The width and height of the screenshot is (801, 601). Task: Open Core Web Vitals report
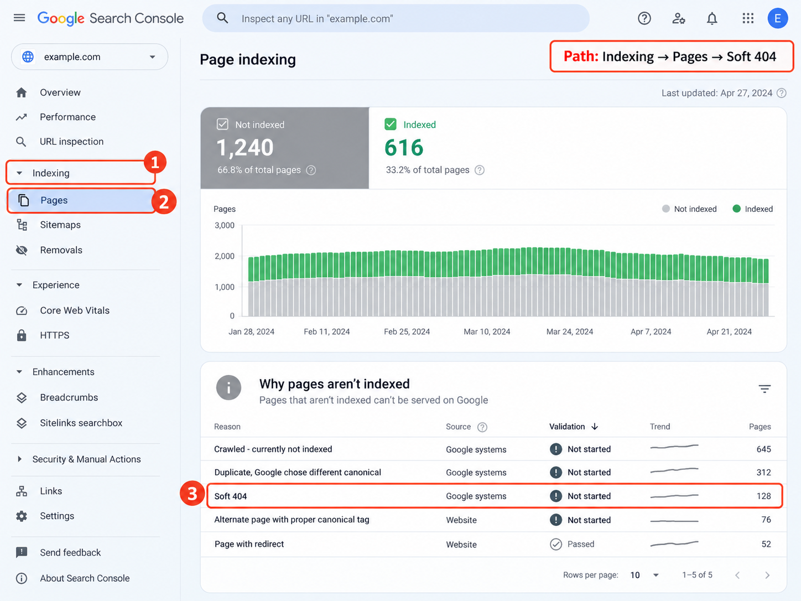tap(75, 310)
